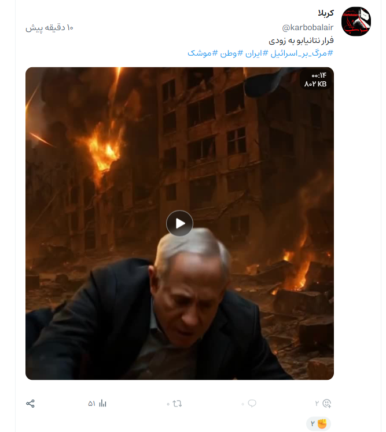Toggle the fist emoji reaction chip

click(318, 424)
